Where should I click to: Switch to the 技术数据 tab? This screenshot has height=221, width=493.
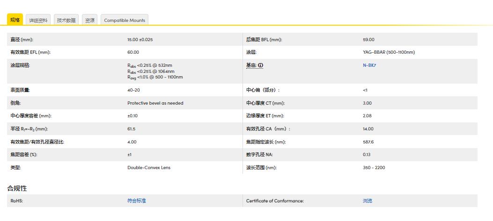coord(66,20)
